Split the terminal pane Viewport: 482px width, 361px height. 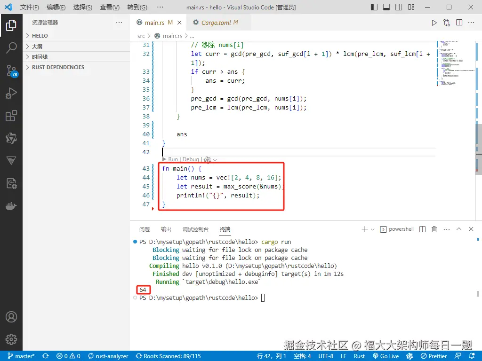(422, 229)
